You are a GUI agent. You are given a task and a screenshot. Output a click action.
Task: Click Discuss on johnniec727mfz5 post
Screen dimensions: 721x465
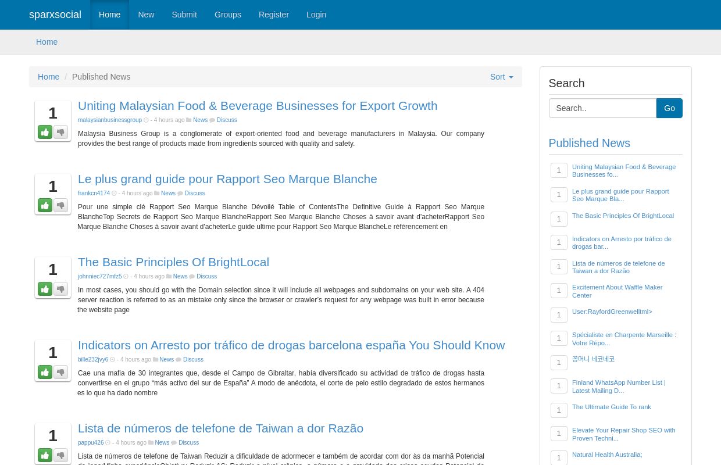point(206,277)
